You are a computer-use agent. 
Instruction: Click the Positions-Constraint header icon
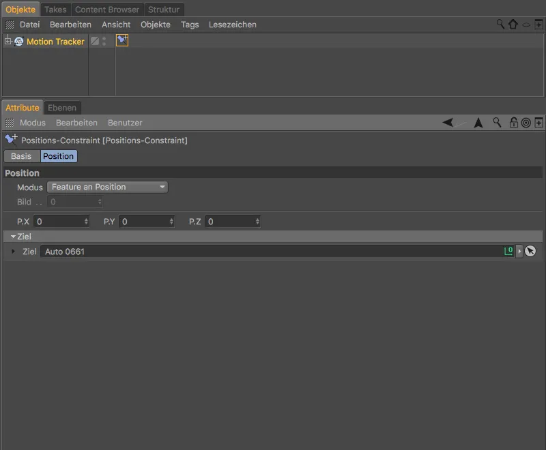(11, 140)
